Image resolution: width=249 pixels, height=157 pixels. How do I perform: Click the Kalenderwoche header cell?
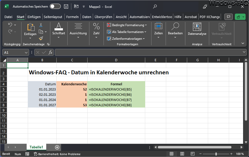[72, 84]
